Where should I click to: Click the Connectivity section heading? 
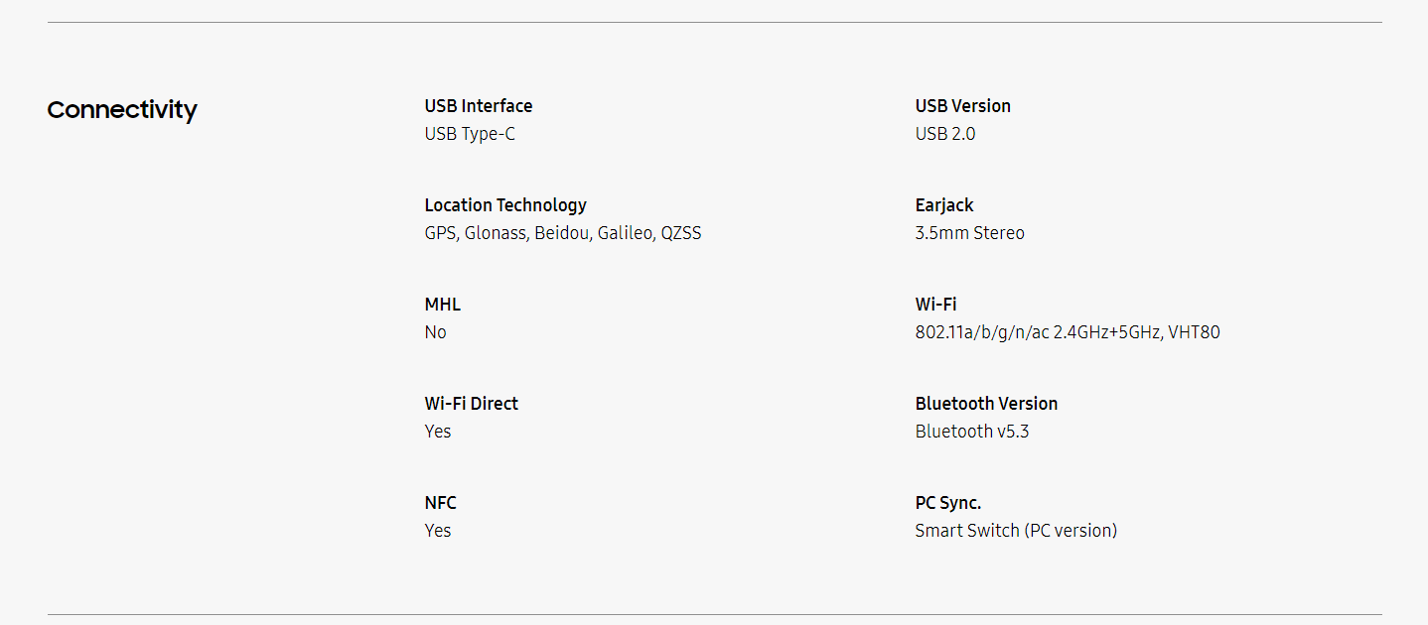(x=122, y=109)
